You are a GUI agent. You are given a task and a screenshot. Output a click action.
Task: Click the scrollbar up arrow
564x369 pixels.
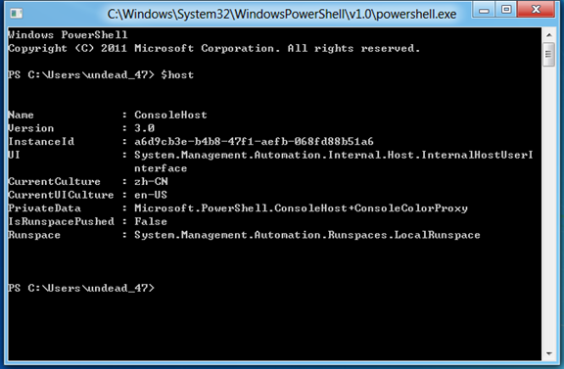tap(549, 35)
